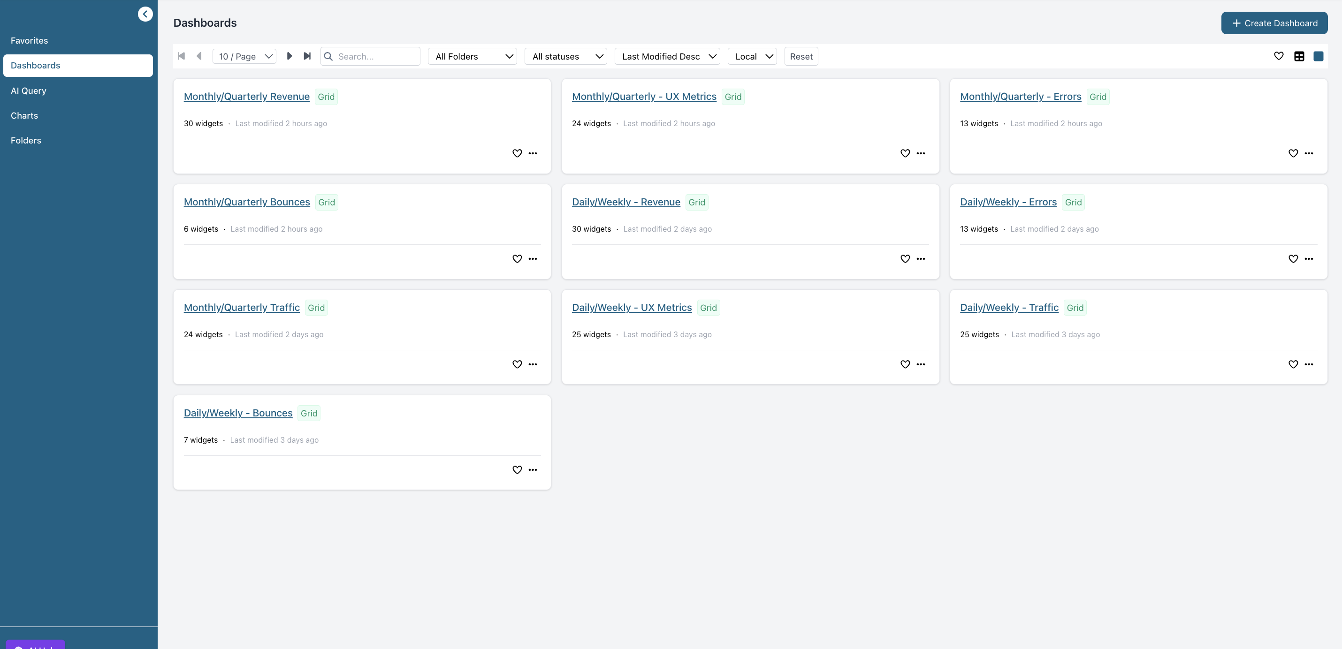
Task: Favorite the Daily/Weekly - UX Metrics dashboard
Action: coord(905,364)
